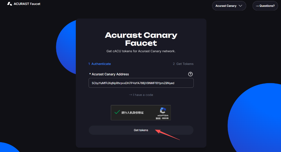Click the reCAPTCHA Chinese verification label
The width and height of the screenshot is (281, 152).
tap(132, 113)
